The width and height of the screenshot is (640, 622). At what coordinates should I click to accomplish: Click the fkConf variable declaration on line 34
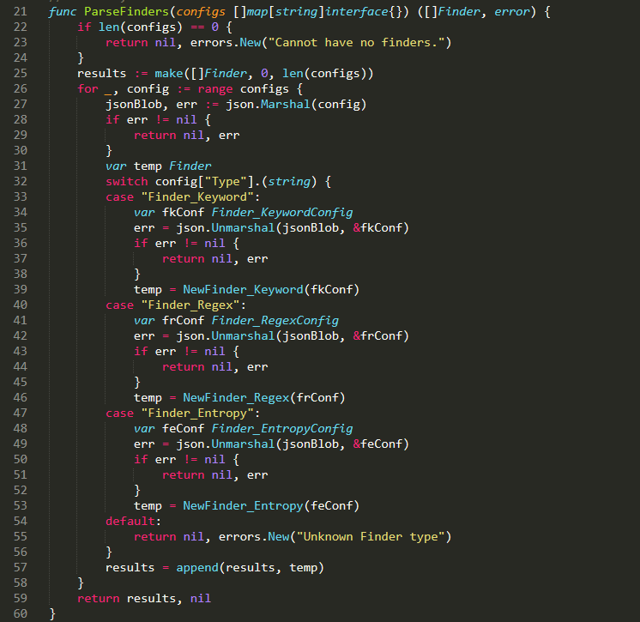tap(183, 212)
